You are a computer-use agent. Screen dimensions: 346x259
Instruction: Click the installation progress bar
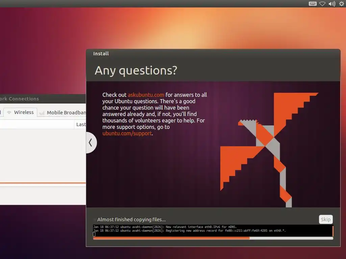[x=213, y=238]
